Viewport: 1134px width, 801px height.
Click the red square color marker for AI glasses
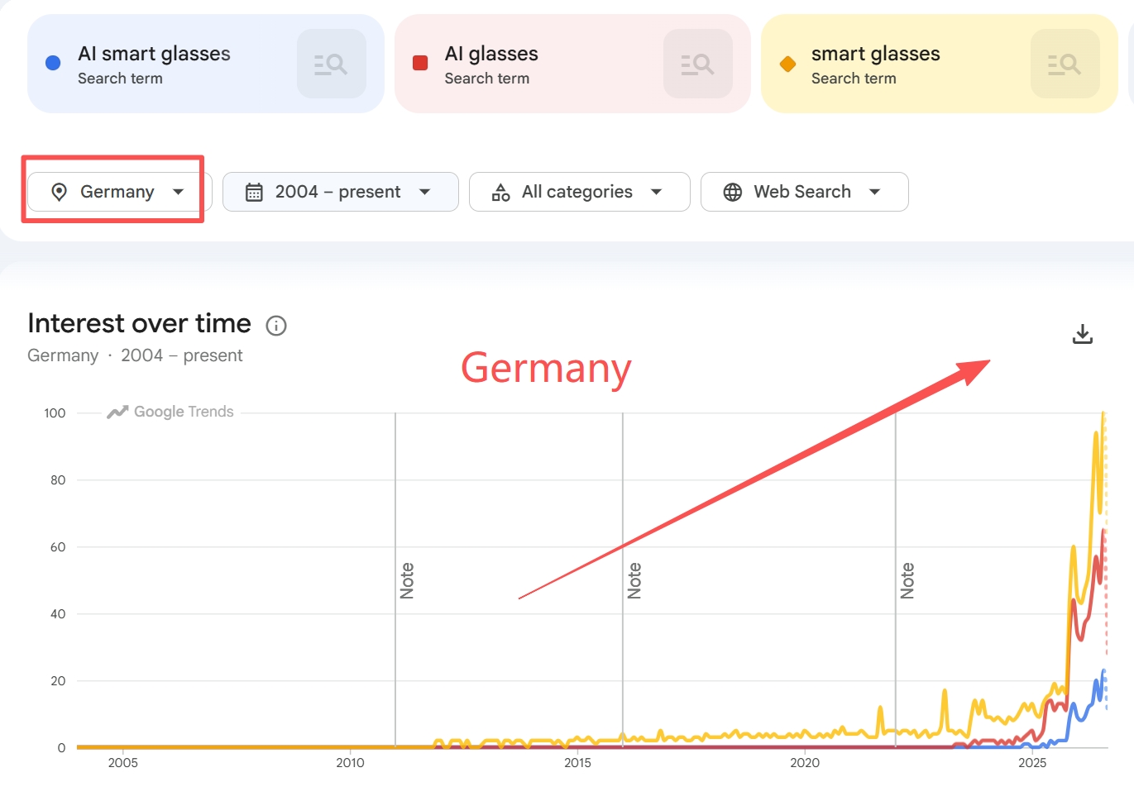click(x=420, y=63)
